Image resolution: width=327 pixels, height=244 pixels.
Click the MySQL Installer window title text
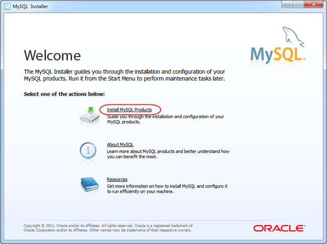30,7
